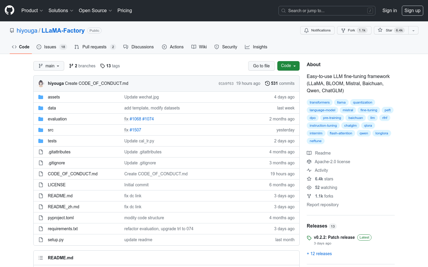Click the assets folder icon

[x=41, y=97]
